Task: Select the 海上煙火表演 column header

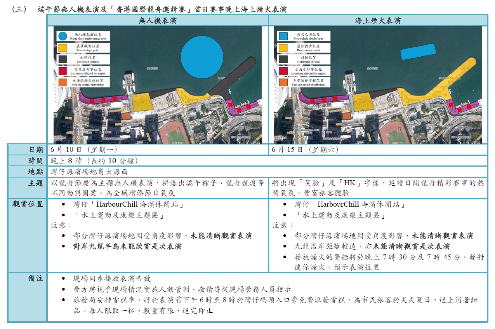Action: pos(377,21)
